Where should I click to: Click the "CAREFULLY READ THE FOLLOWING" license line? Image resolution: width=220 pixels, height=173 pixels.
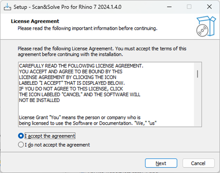(81, 66)
